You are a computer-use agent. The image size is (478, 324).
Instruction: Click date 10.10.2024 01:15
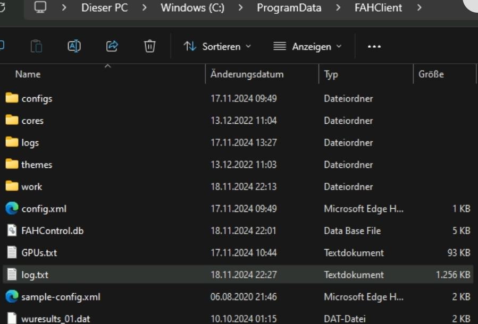click(x=244, y=319)
